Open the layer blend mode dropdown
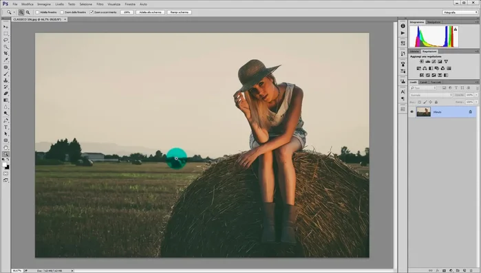Image resolution: width=481 pixels, height=273 pixels. [x=431, y=95]
